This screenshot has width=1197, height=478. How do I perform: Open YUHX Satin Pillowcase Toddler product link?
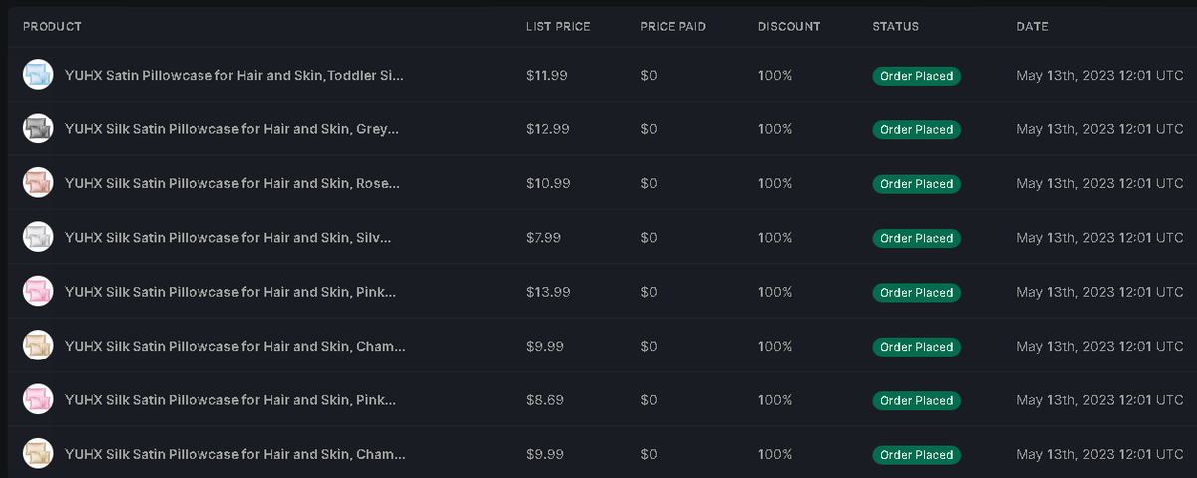coord(234,75)
